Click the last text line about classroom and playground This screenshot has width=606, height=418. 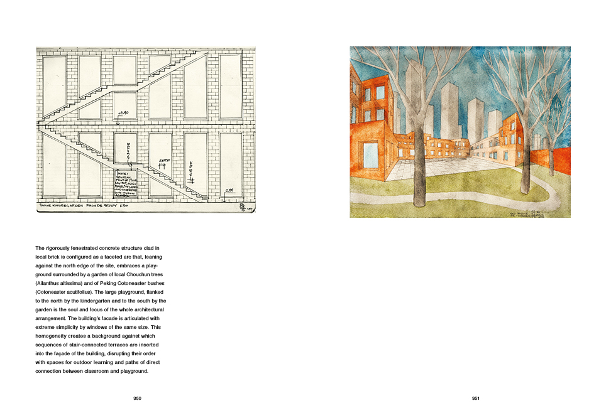(91, 371)
